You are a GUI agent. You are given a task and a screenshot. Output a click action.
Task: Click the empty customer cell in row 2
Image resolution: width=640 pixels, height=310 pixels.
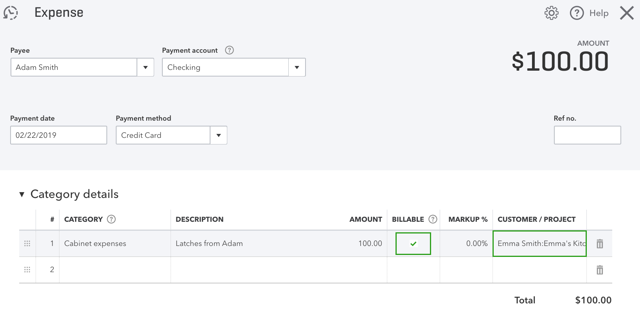click(x=539, y=270)
